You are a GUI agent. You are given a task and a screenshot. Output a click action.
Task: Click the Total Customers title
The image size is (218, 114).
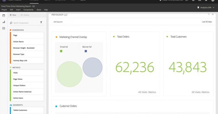coord(178,37)
